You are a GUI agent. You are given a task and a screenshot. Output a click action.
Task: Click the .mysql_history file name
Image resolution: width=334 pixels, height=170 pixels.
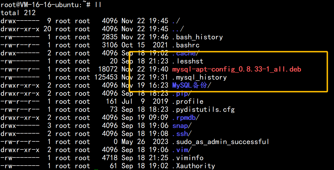[x=199, y=77]
